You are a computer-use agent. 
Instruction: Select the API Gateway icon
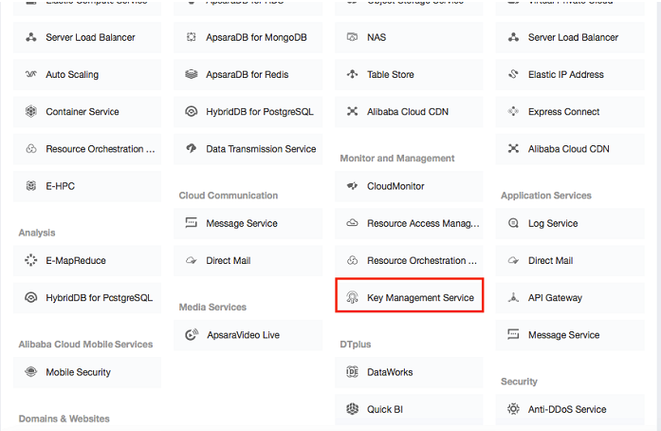513,298
